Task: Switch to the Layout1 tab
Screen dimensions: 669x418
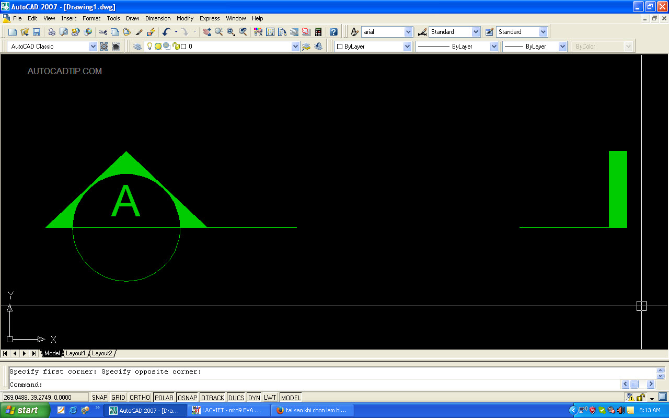Action: [75, 353]
